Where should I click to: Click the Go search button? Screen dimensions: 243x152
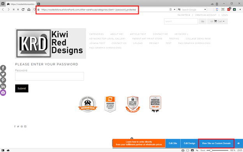[x=202, y=21]
